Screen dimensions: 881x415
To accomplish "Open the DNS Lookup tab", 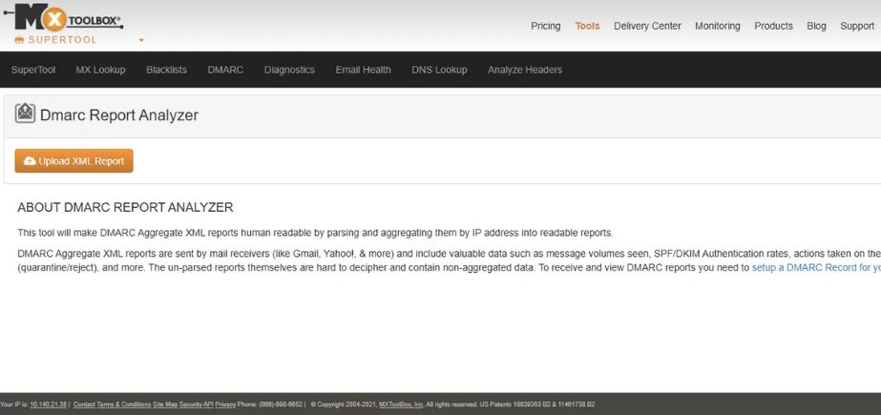I will coord(439,70).
